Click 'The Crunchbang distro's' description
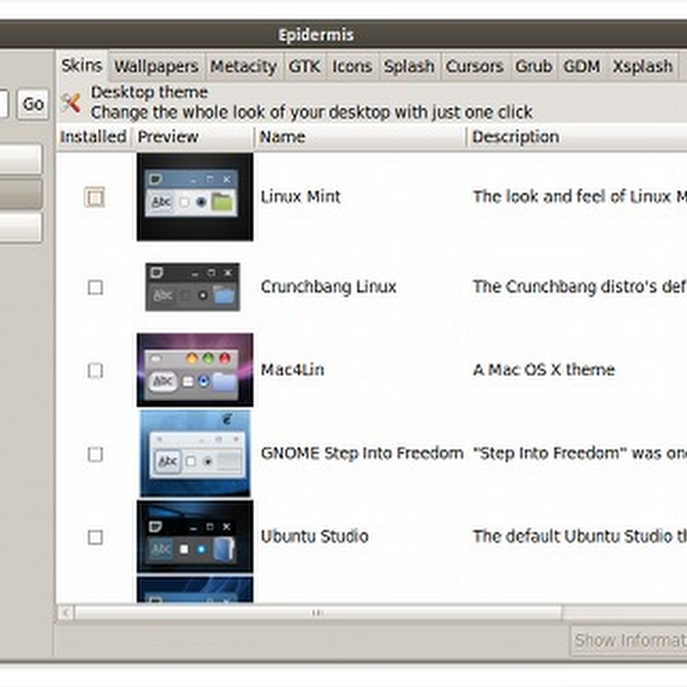 (581, 287)
